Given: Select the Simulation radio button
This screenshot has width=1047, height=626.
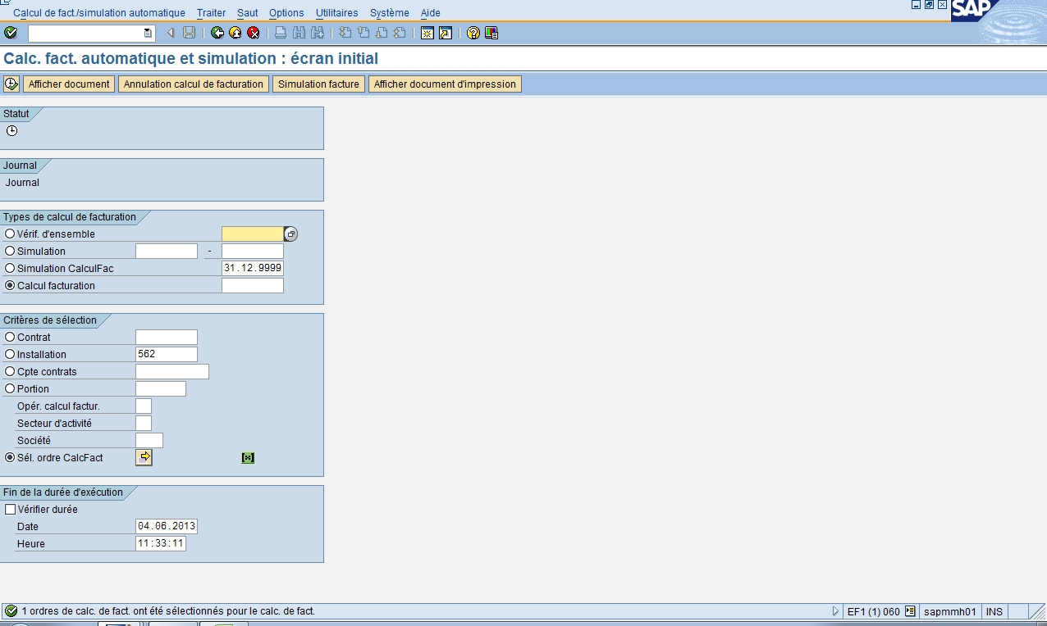Looking at the screenshot, I should 10,251.
